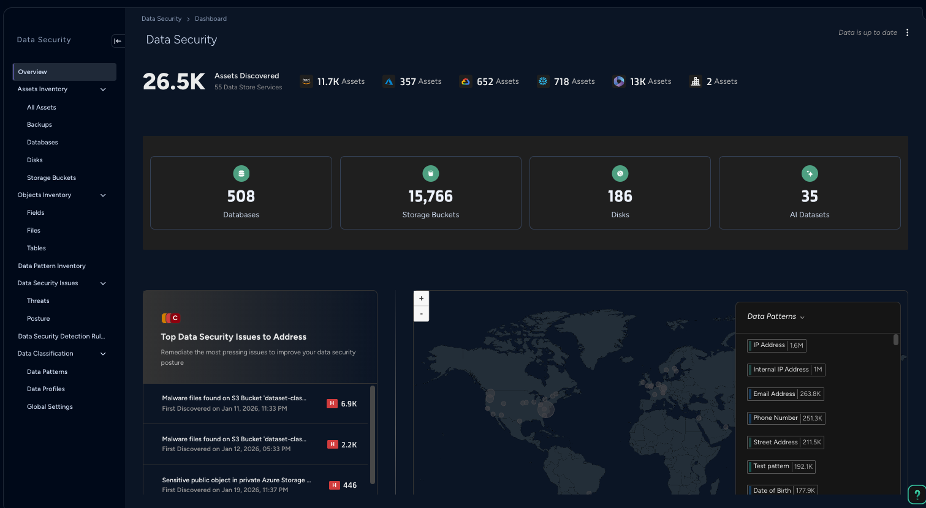Collapse the Objects Inventory section

tap(103, 195)
